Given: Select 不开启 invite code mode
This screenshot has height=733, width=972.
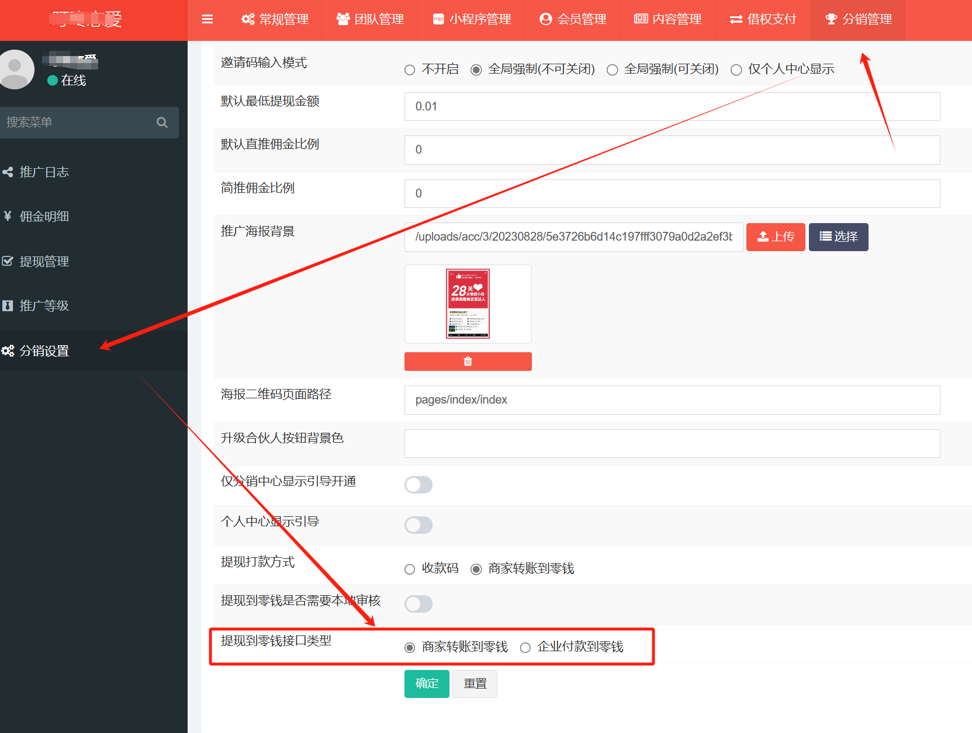Looking at the screenshot, I should [x=410, y=70].
